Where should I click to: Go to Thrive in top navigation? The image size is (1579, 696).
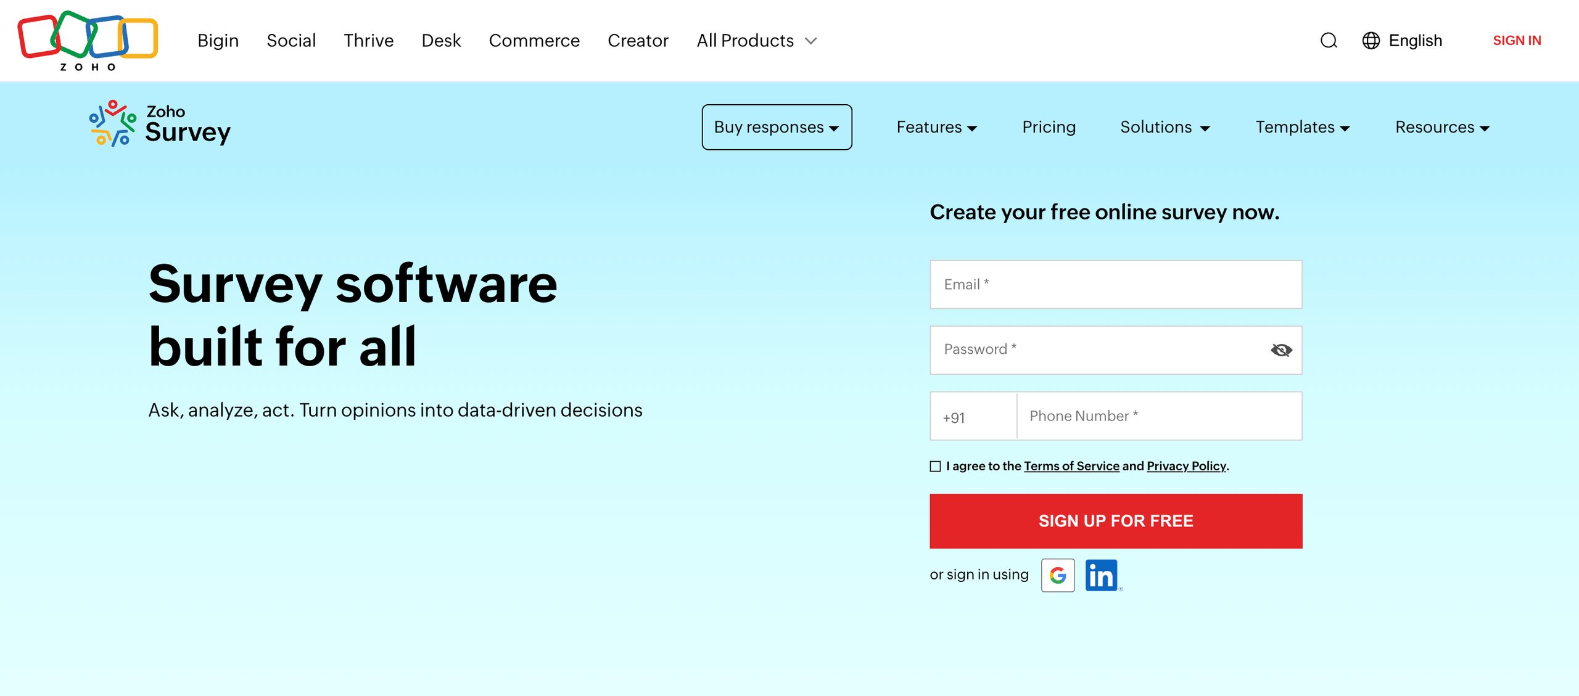[x=368, y=41]
